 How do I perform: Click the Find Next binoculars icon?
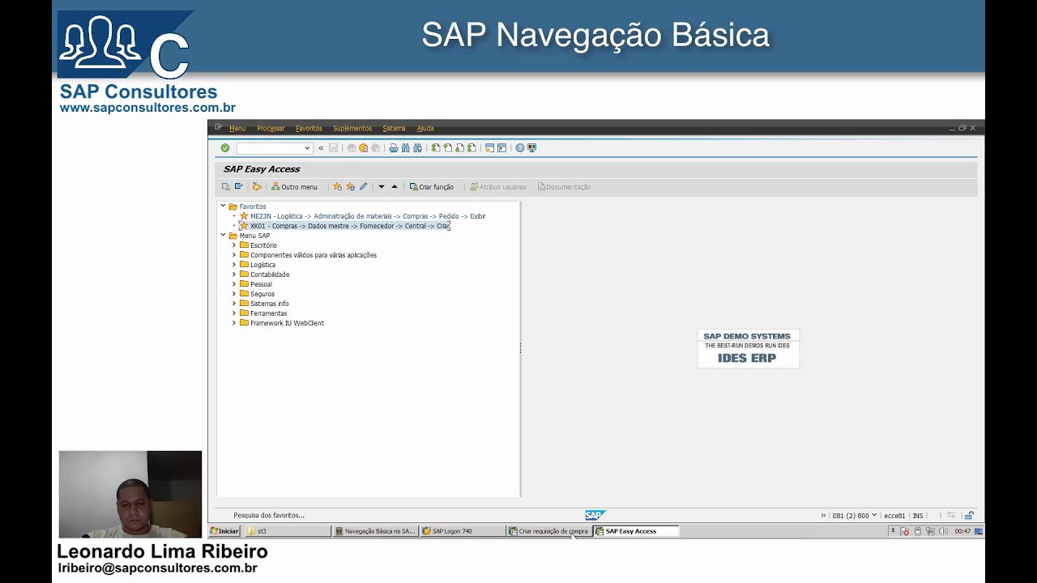[418, 148]
